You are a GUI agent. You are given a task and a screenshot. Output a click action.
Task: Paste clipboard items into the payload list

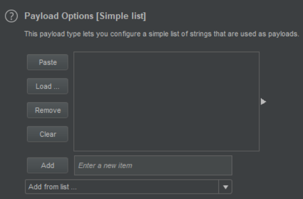tap(47, 62)
